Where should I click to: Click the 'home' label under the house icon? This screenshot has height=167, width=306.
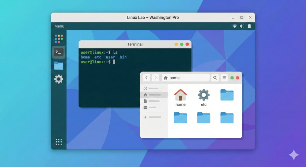point(180,105)
